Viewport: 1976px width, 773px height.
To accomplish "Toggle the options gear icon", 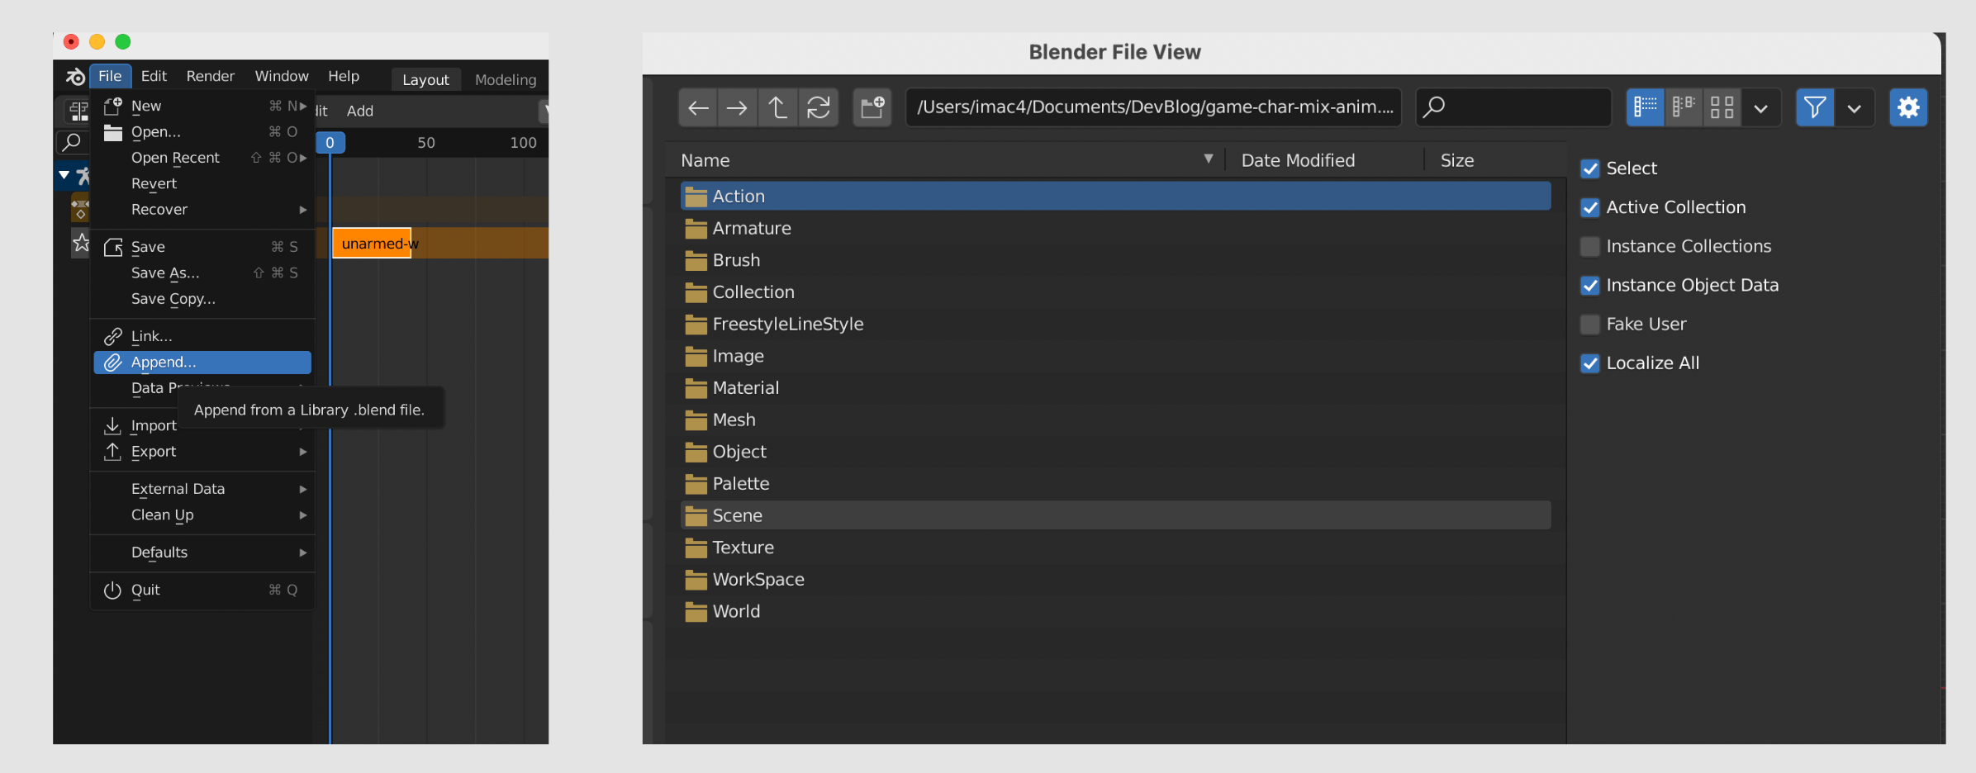I will [x=1908, y=107].
